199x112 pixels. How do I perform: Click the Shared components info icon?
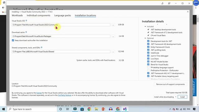[41, 48]
